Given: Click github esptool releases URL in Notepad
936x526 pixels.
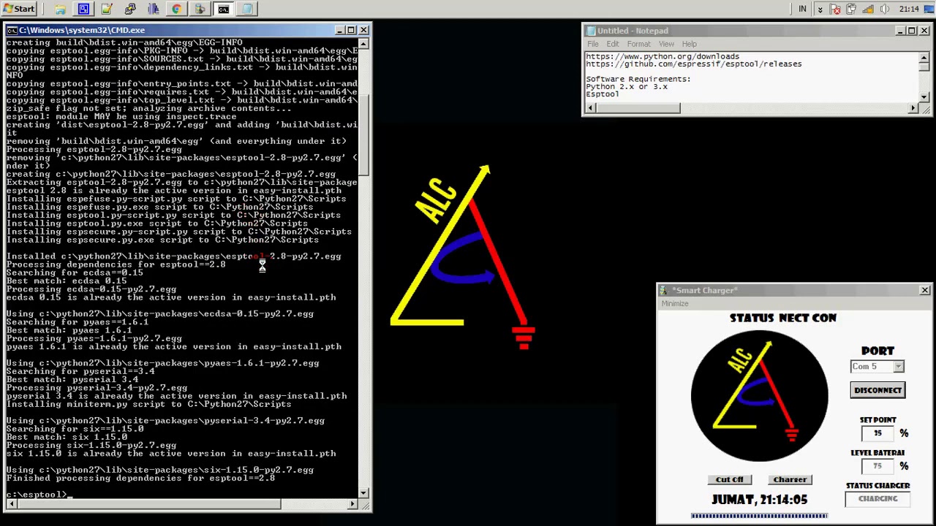Looking at the screenshot, I should point(694,64).
